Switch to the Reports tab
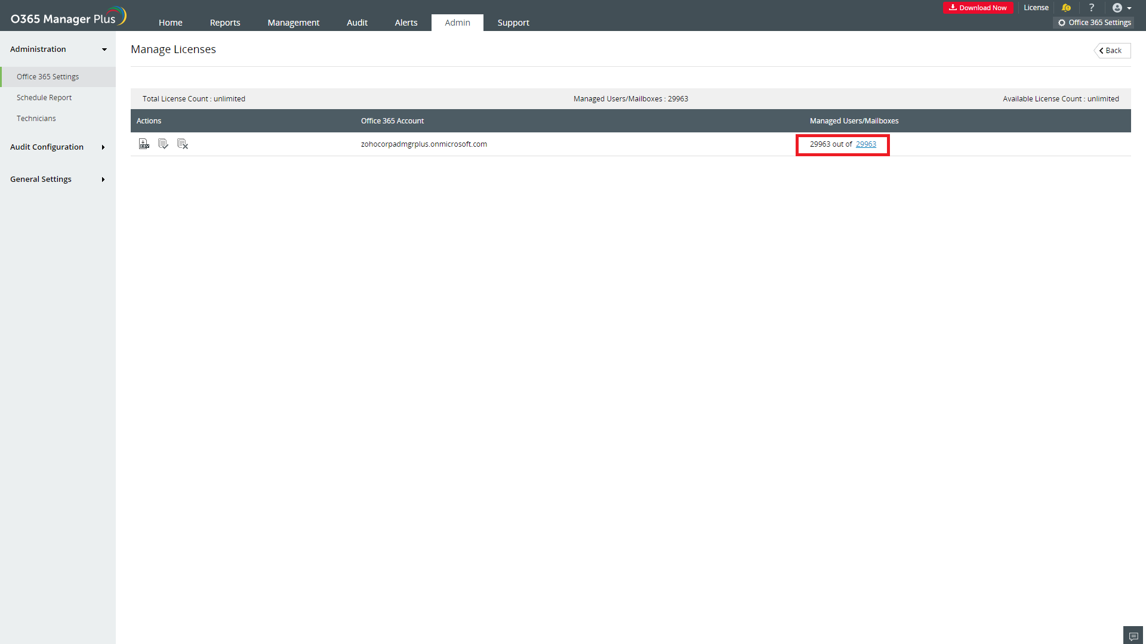1146x644 pixels. [x=224, y=23]
